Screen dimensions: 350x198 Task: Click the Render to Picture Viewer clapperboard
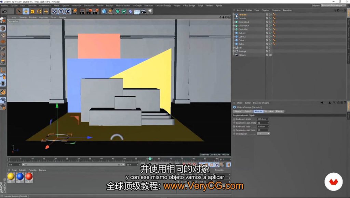89,11
